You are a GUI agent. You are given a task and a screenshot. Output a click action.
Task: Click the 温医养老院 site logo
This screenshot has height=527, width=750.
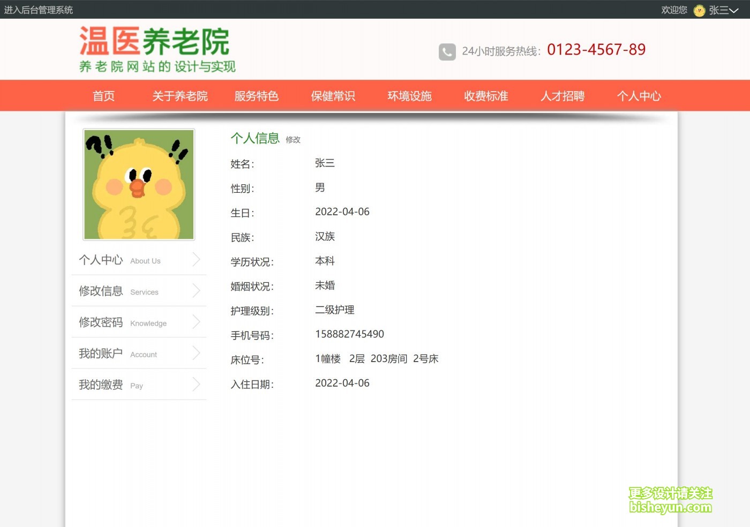[x=156, y=49]
